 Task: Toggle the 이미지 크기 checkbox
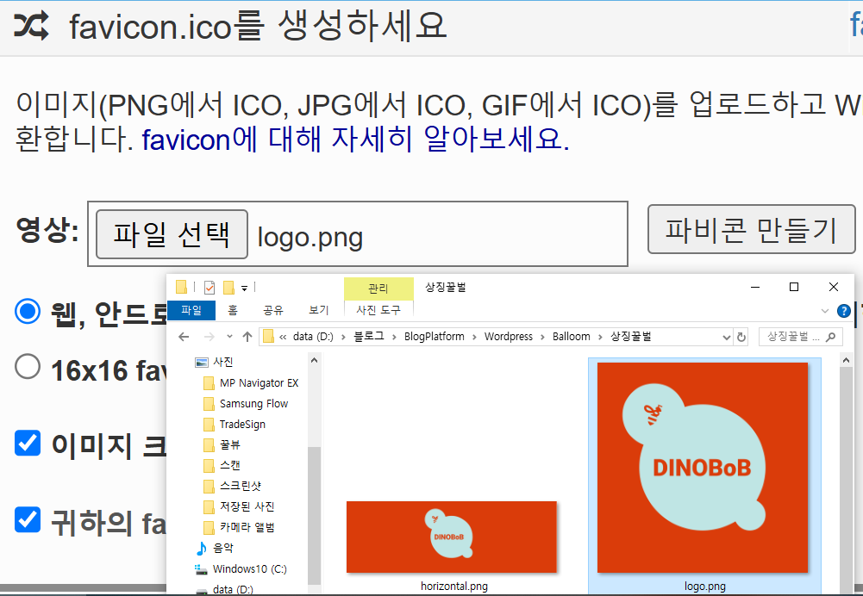click(28, 444)
